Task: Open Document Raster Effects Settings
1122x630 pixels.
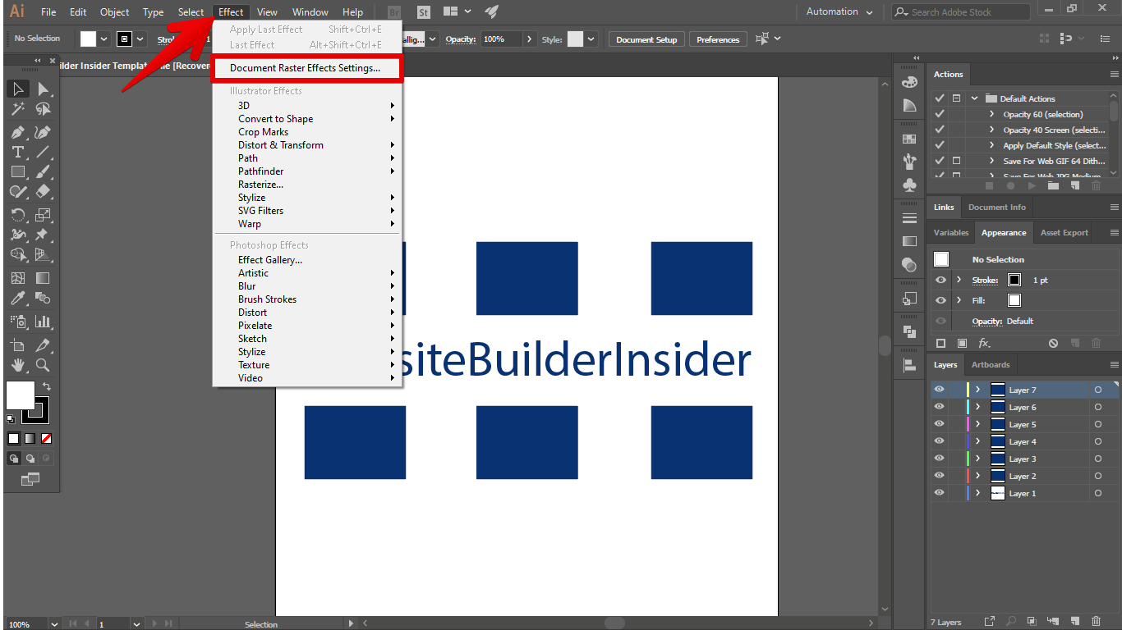Action: click(x=305, y=68)
